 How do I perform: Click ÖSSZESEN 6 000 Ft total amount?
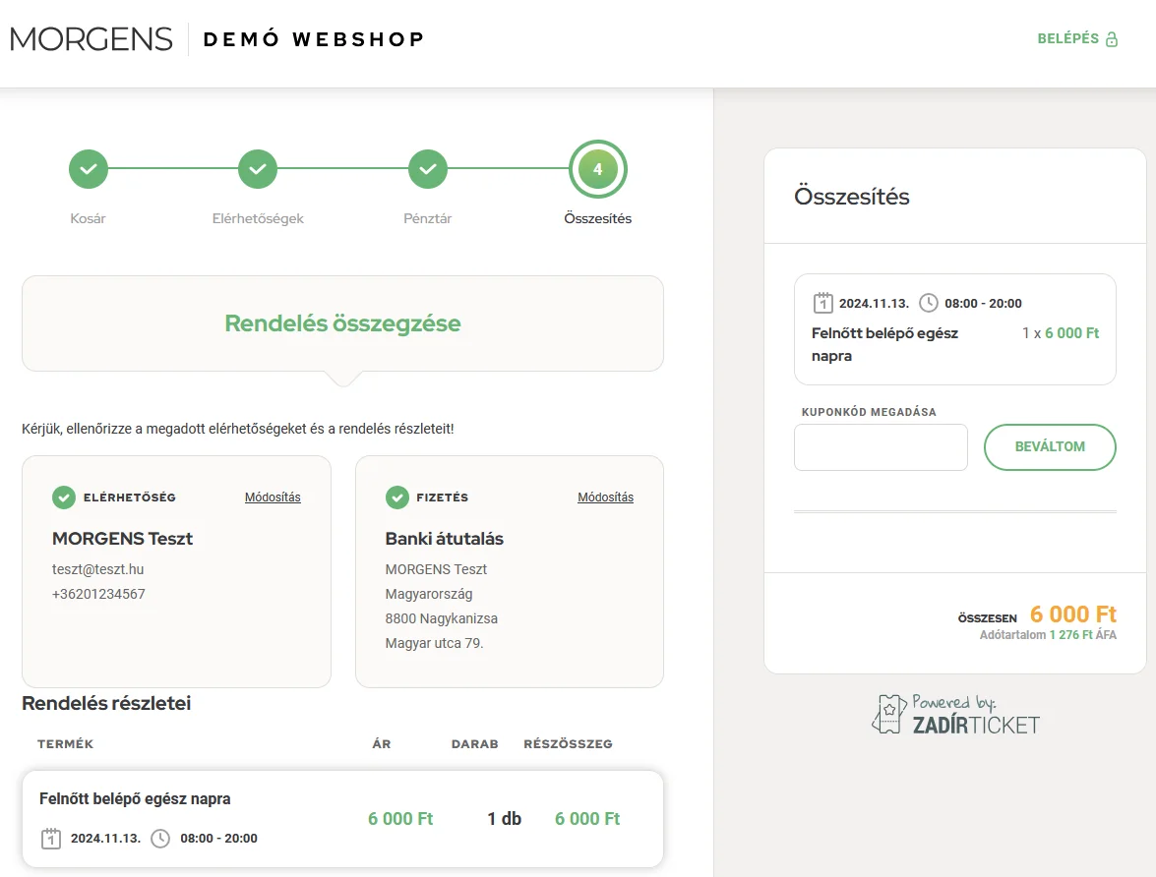pos(1037,614)
